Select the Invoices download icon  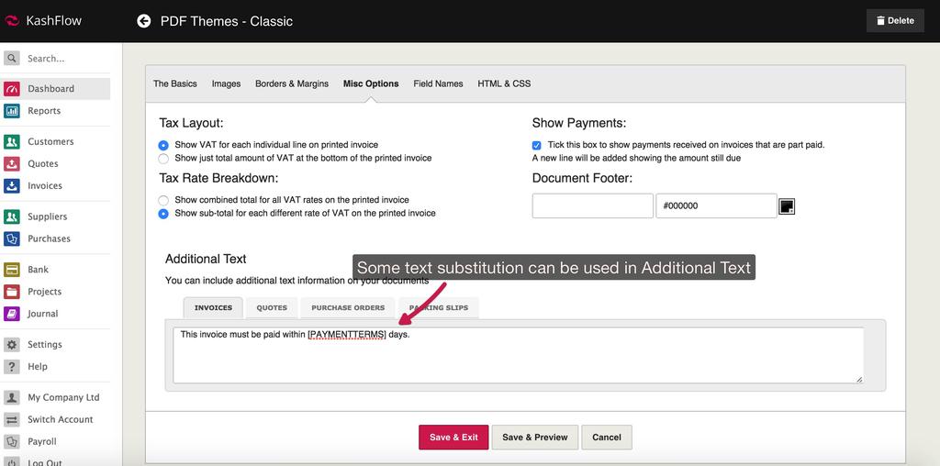coord(12,185)
